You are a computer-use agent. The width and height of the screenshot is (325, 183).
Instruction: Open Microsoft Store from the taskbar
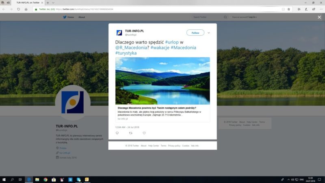[54, 179]
